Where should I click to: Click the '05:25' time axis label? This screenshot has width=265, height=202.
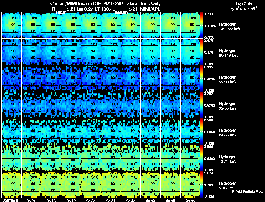91,200
